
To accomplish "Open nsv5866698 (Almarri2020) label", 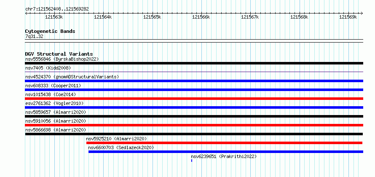I will 56,130.
